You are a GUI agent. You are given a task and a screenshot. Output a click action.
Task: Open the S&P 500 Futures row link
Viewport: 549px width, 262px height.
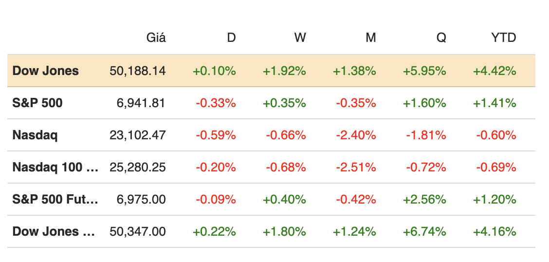(x=55, y=199)
